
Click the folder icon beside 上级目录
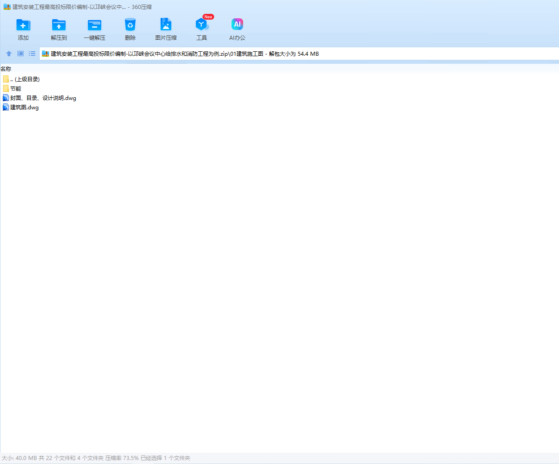tap(6, 79)
